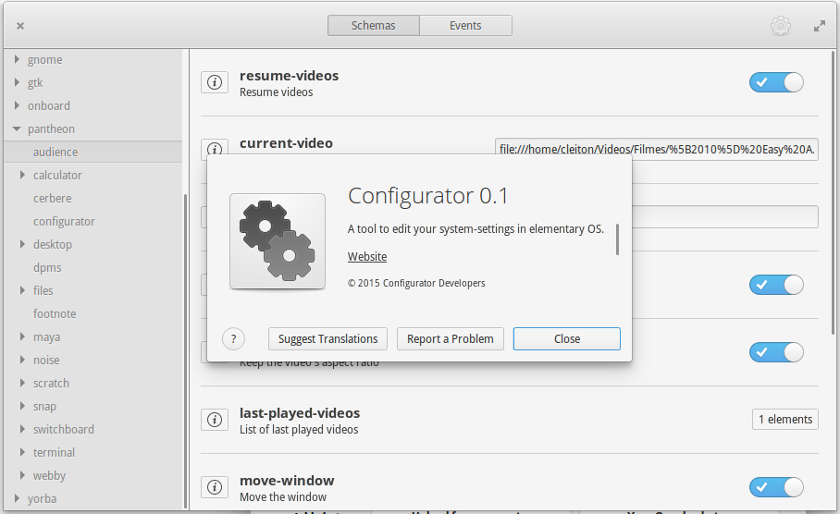Expand the noise subtree arrow
Screen dimensions: 840x514
[x=22, y=360]
